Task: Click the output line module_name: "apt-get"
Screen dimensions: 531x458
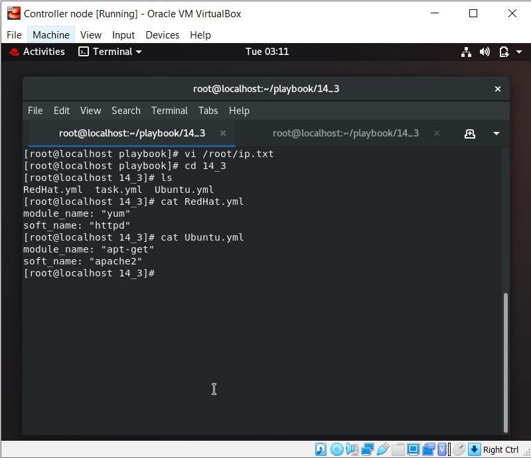Action: pos(88,249)
